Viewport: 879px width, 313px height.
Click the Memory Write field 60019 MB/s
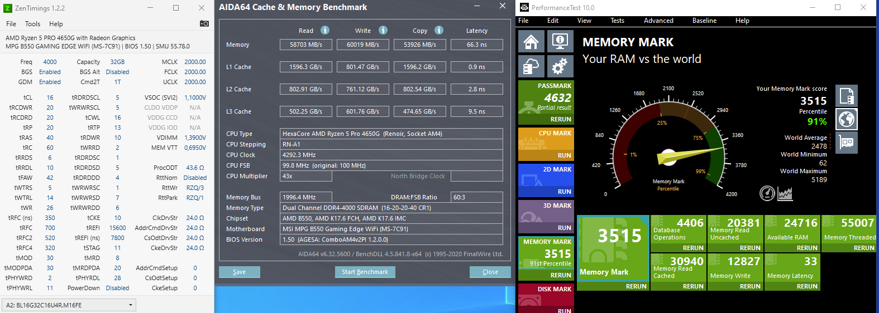[363, 45]
